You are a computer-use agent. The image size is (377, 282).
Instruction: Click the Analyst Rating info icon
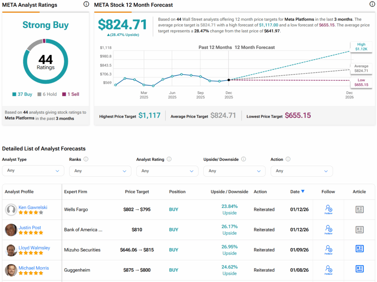coord(169,159)
